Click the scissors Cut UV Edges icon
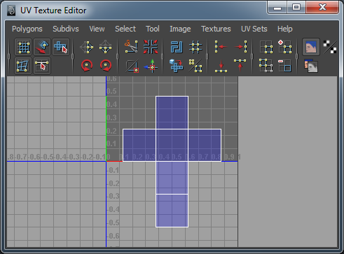 tap(131, 47)
